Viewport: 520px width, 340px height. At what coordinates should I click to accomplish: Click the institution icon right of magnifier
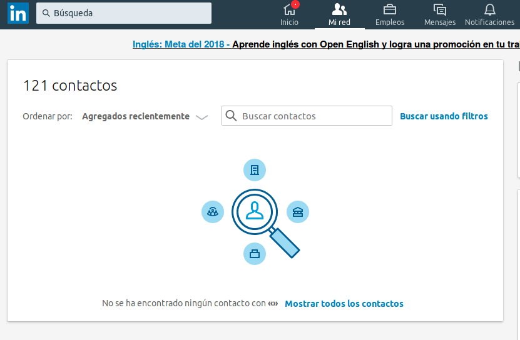point(297,212)
